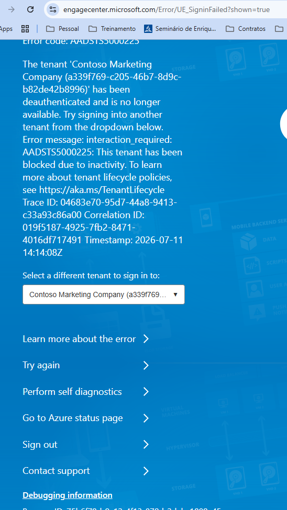
Task: Click the chevron beside Try again
Action: pyautogui.click(x=146, y=365)
